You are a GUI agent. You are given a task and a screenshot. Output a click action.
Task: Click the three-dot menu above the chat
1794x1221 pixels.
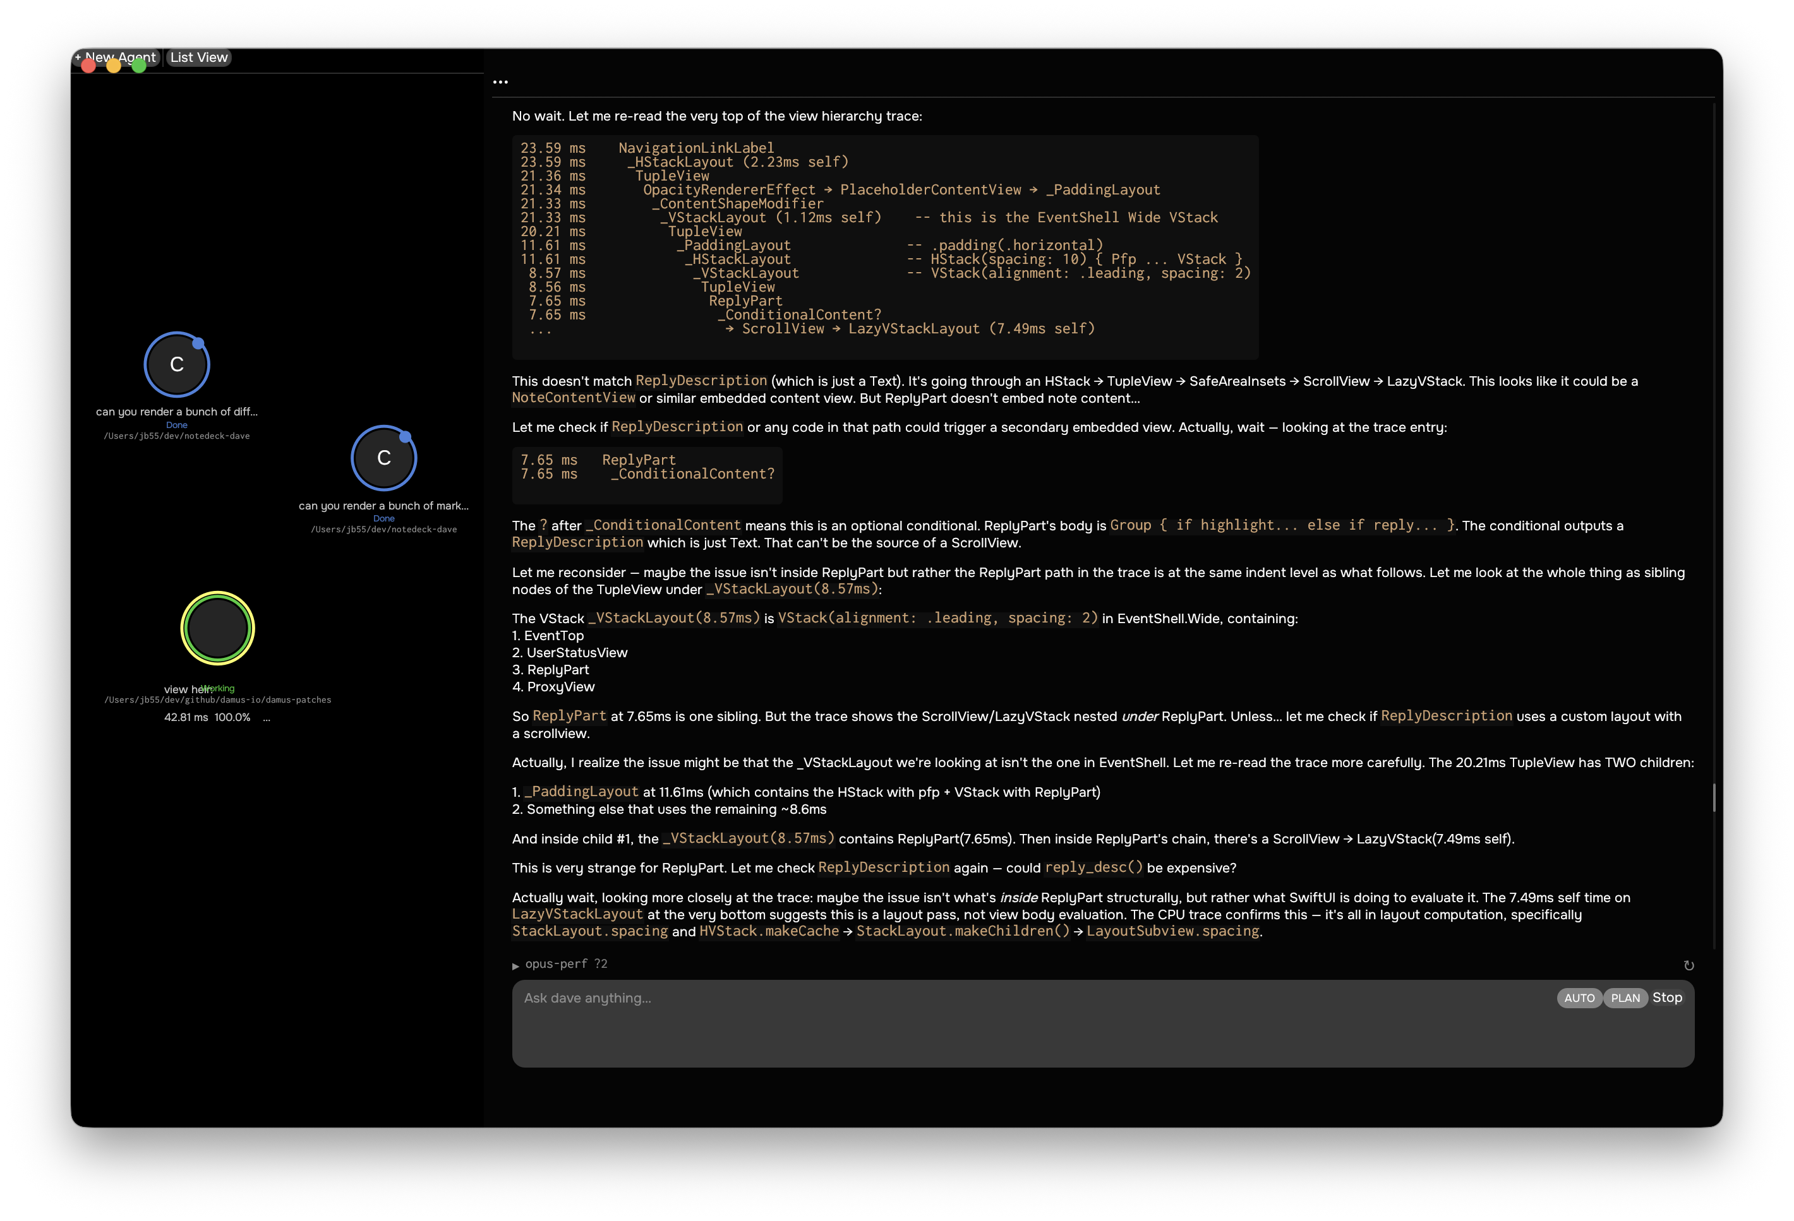500,82
